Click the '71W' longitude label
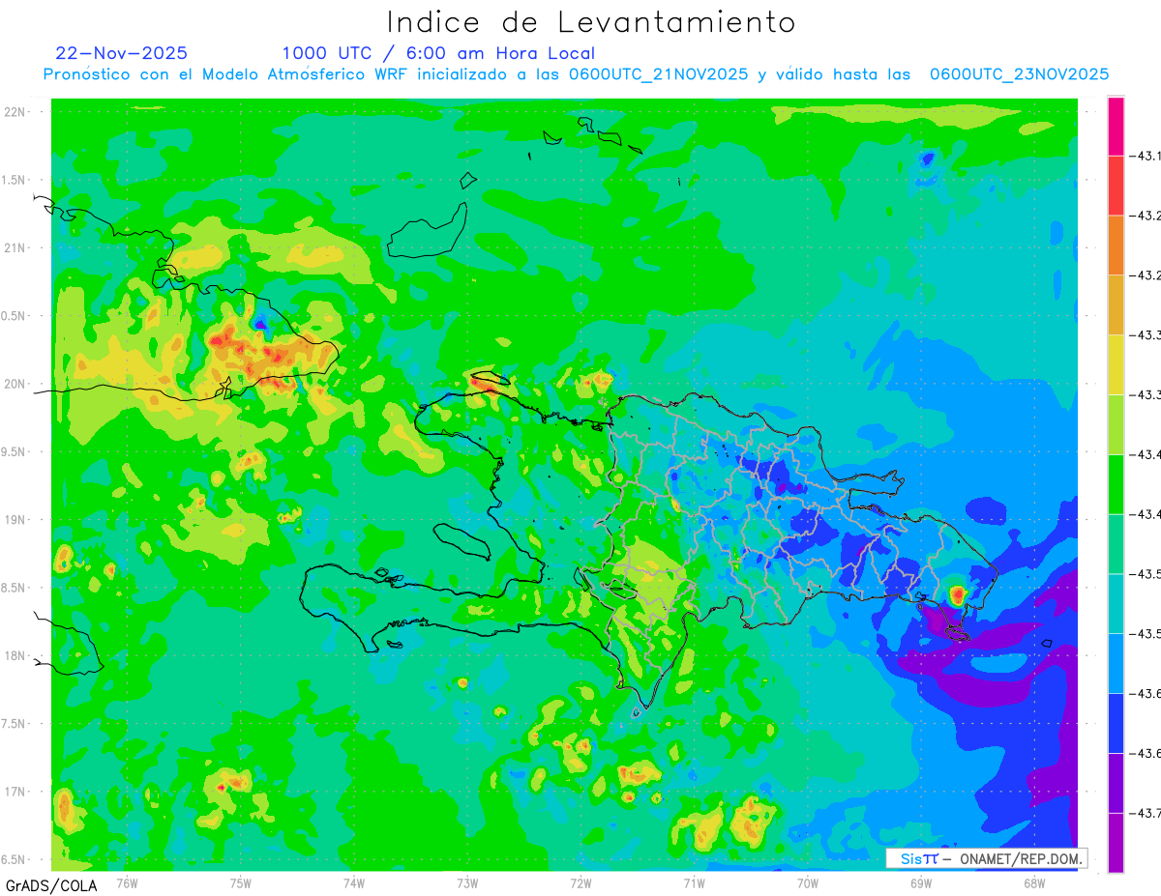This screenshot has width=1161, height=896. (694, 882)
